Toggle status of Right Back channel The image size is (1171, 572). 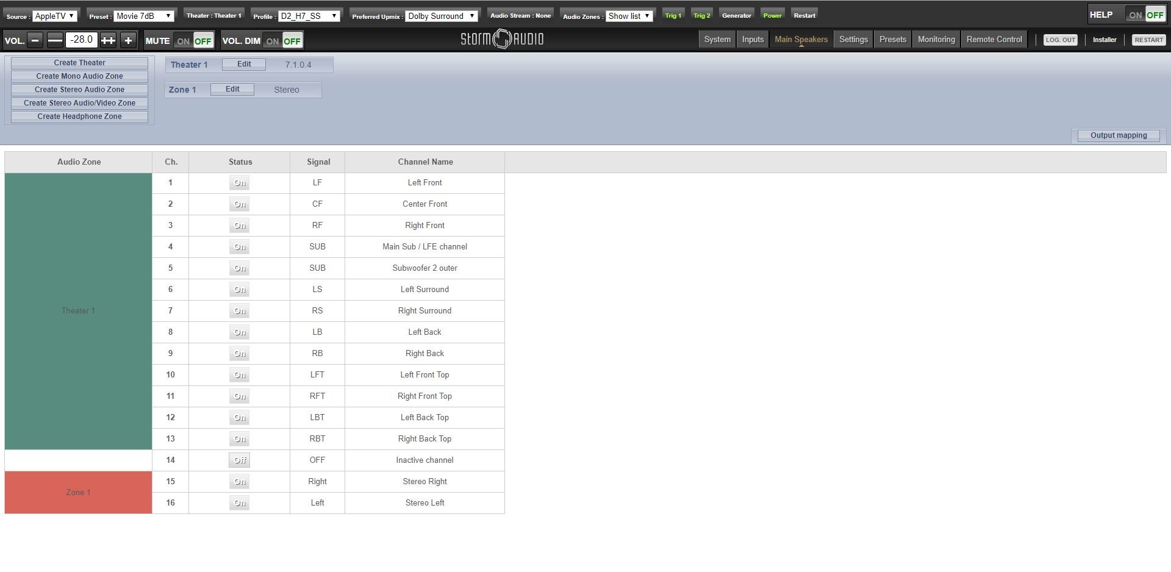(x=240, y=354)
